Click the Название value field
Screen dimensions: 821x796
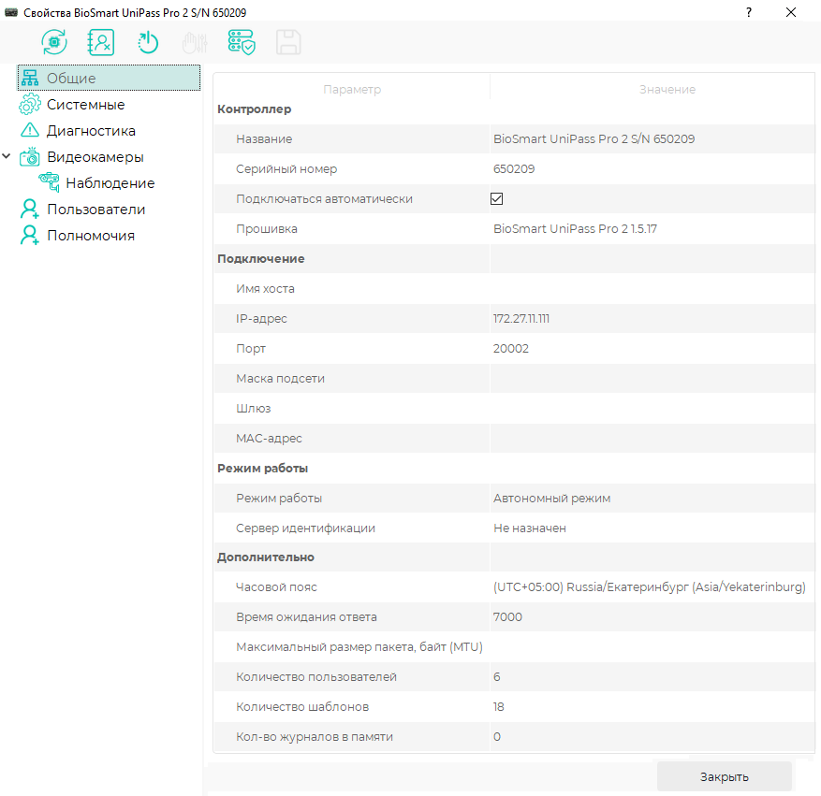click(x=652, y=139)
